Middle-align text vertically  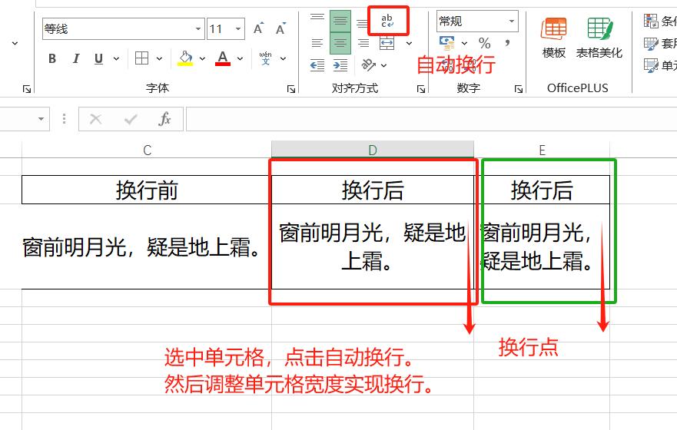(x=340, y=21)
